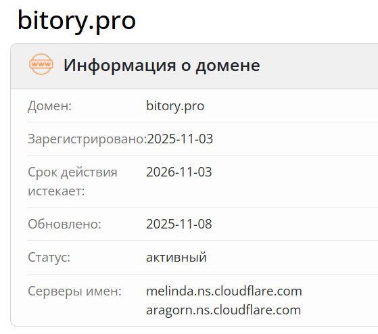This screenshot has height=334, width=378.
Task: Click the 'Серверы имен:' label
Action: (74, 291)
